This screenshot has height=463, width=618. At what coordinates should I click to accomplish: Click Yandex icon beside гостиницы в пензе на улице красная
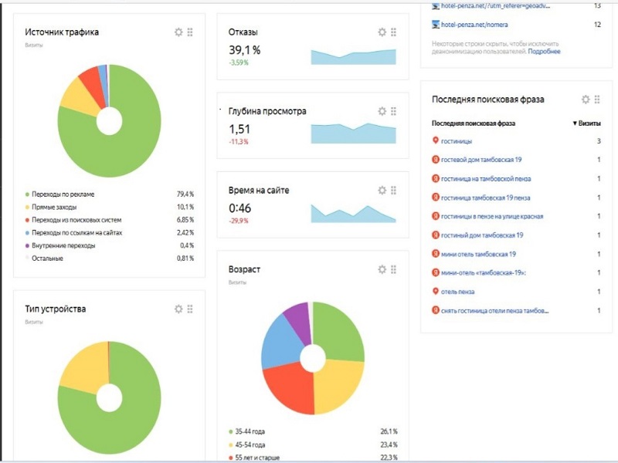click(436, 216)
